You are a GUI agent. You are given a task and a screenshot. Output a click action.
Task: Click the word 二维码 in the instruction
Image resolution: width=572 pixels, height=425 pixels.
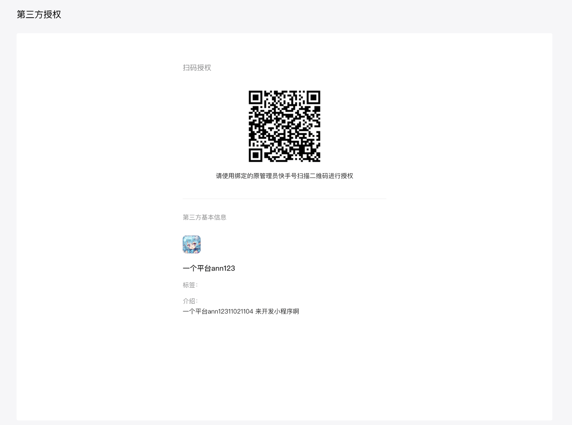coord(319,176)
